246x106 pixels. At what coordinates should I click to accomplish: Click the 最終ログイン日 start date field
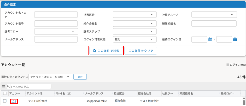click(200, 39)
